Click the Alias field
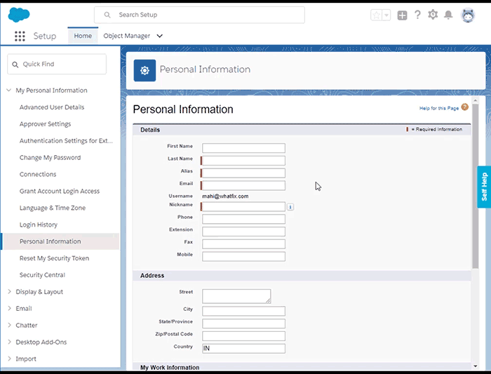 pyautogui.click(x=243, y=173)
